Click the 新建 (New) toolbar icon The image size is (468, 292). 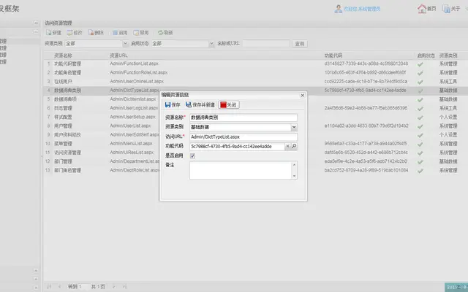pos(49,33)
